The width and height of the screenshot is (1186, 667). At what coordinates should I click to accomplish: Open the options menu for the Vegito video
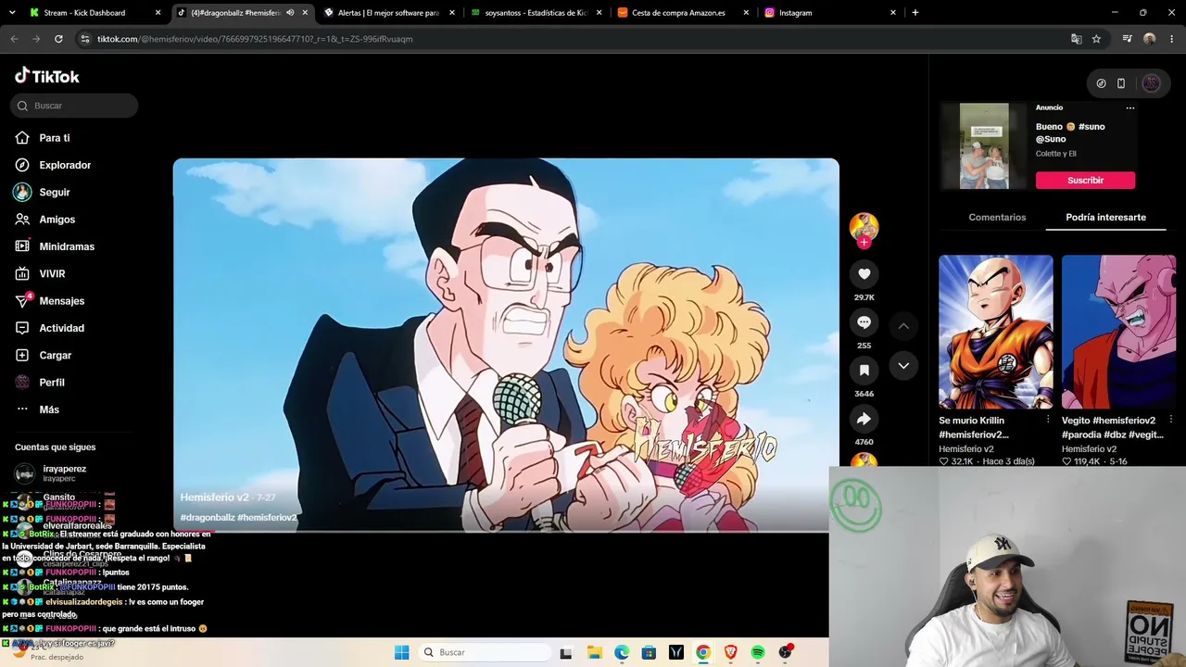click(x=1170, y=420)
